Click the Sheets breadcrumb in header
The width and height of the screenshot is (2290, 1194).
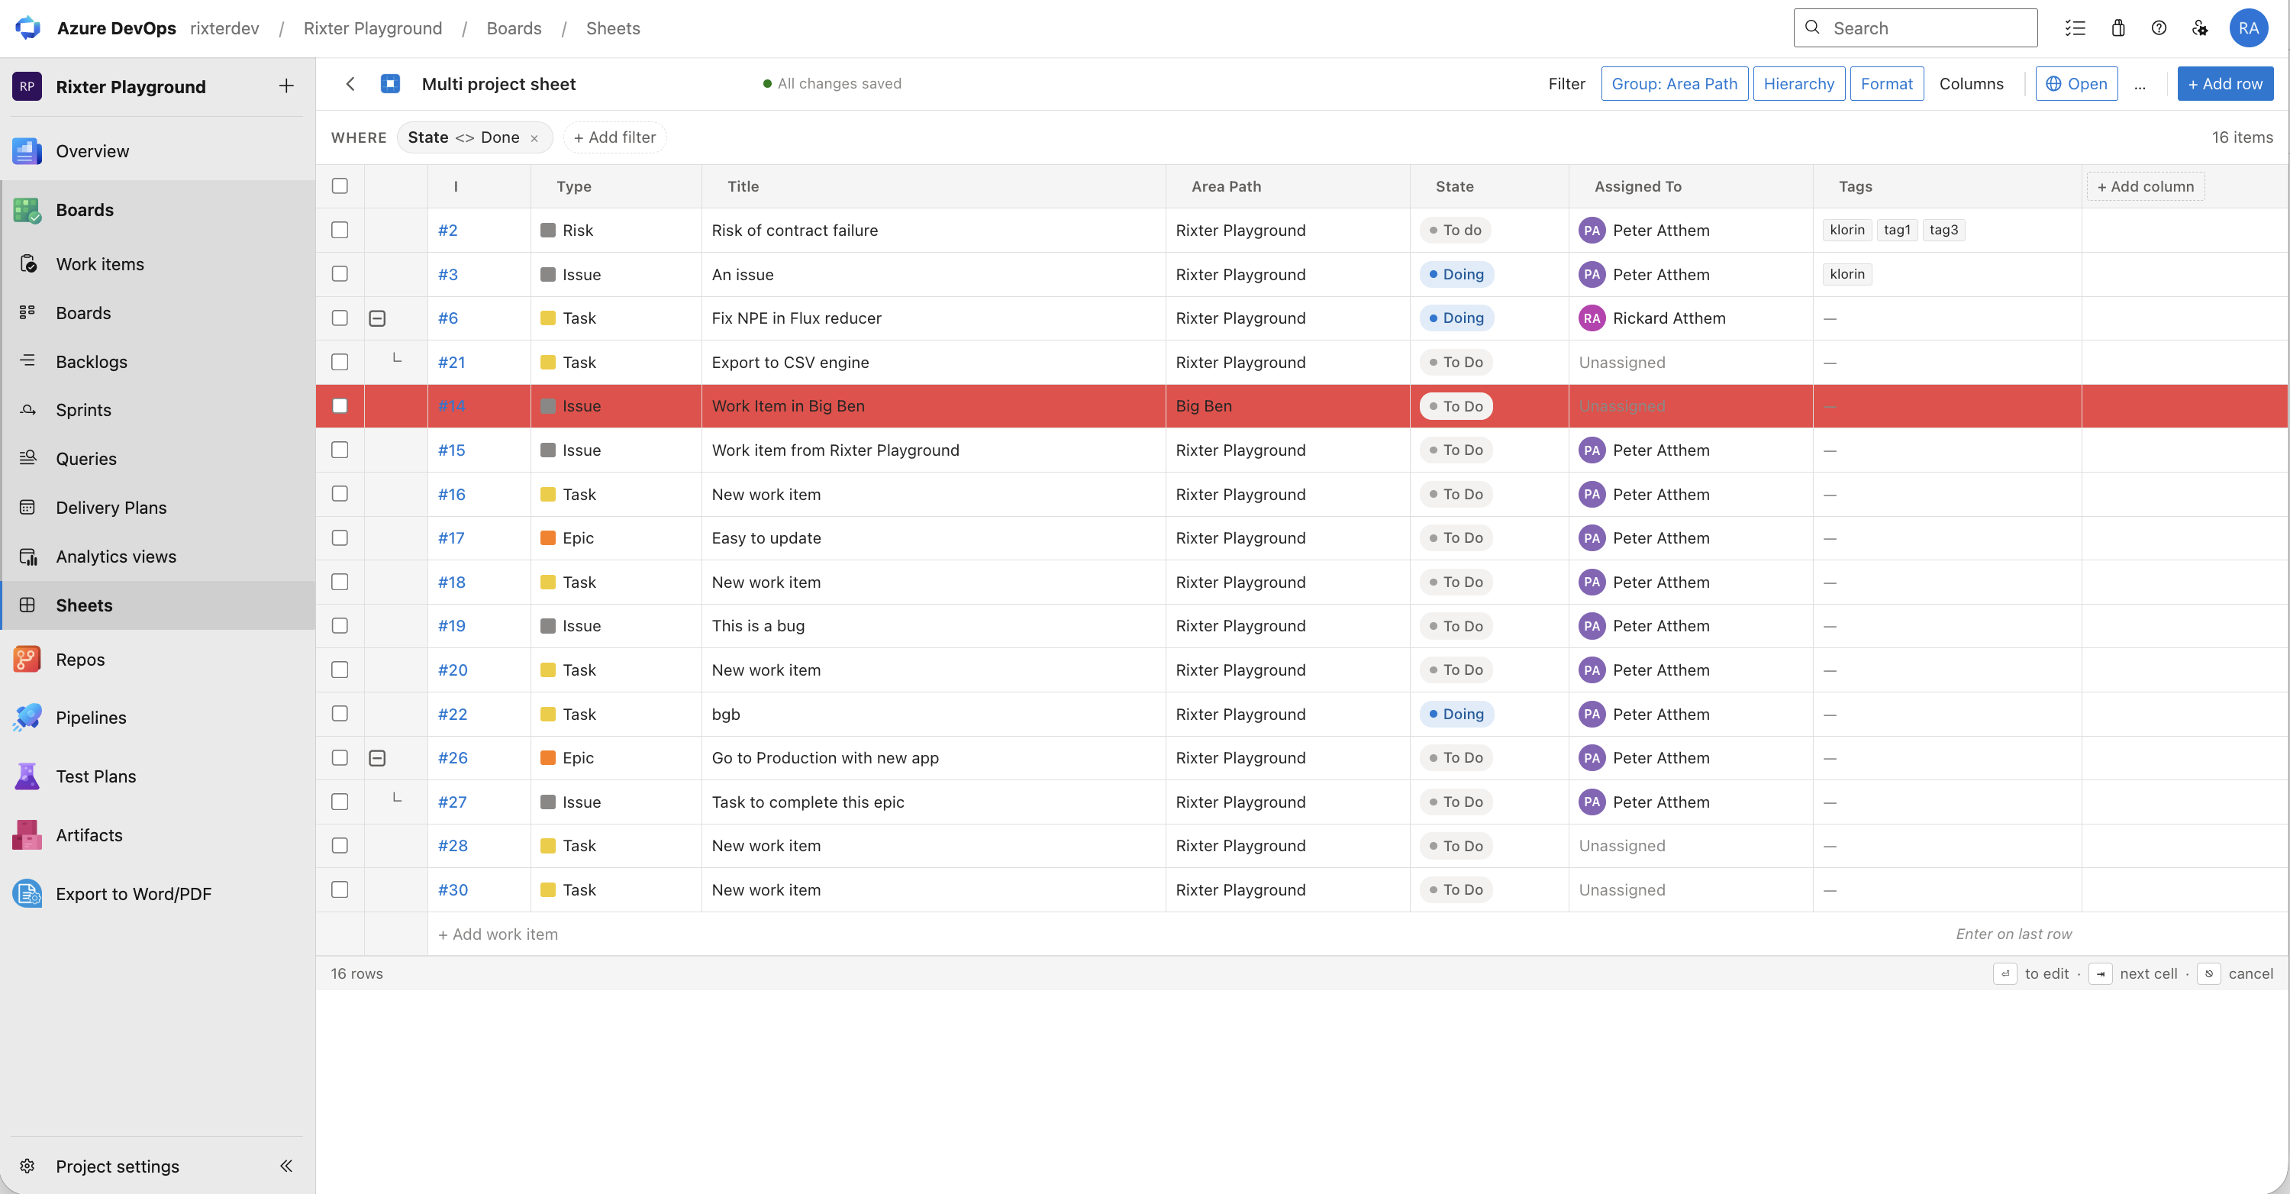tap(612, 28)
